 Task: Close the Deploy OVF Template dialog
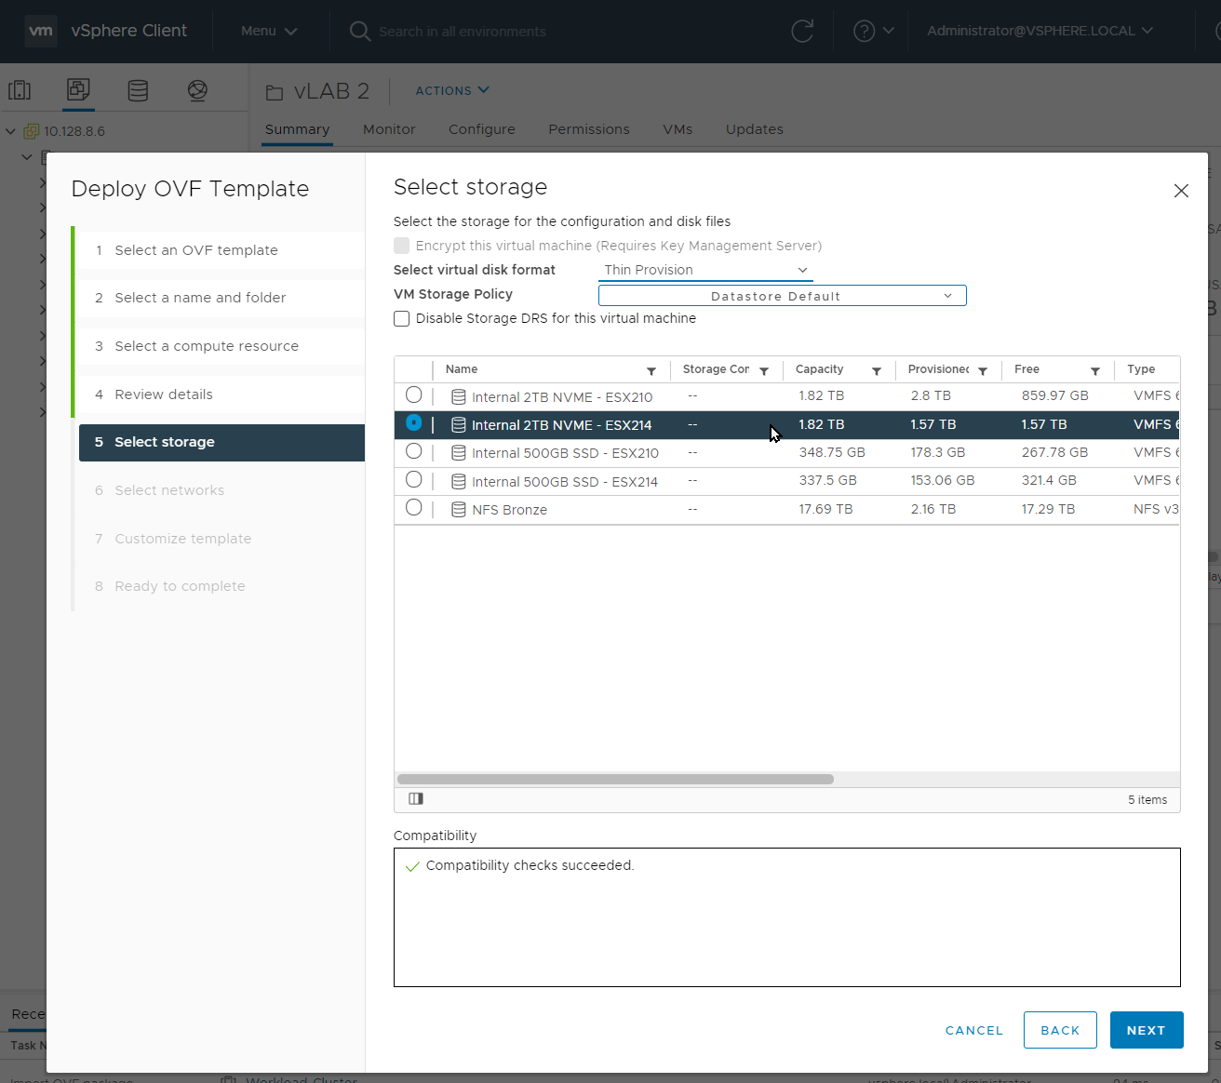coord(1181,191)
